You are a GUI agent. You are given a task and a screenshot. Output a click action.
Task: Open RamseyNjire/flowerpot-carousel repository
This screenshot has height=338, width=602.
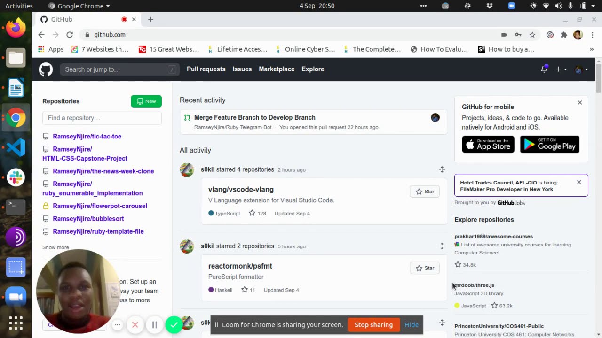tap(100, 206)
